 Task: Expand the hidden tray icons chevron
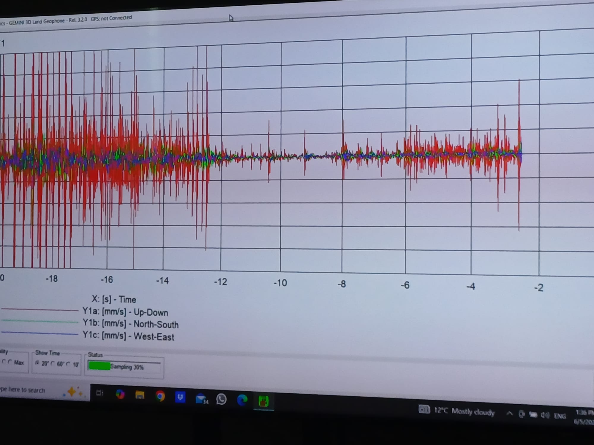pyautogui.click(x=510, y=413)
